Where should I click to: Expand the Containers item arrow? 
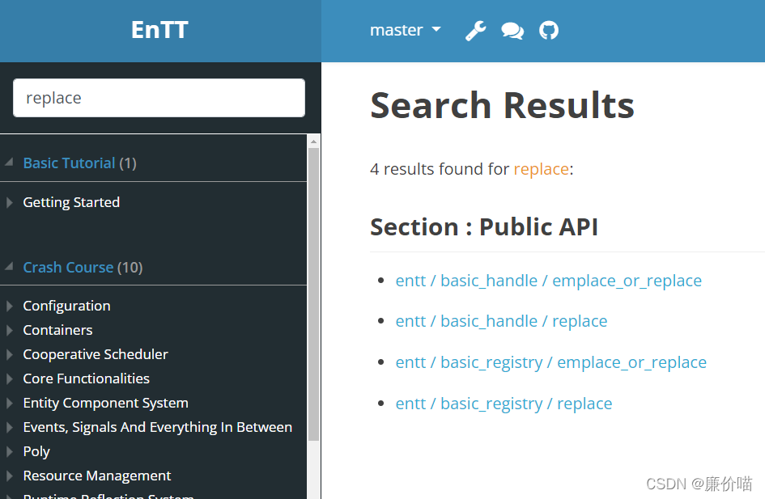pos(9,331)
